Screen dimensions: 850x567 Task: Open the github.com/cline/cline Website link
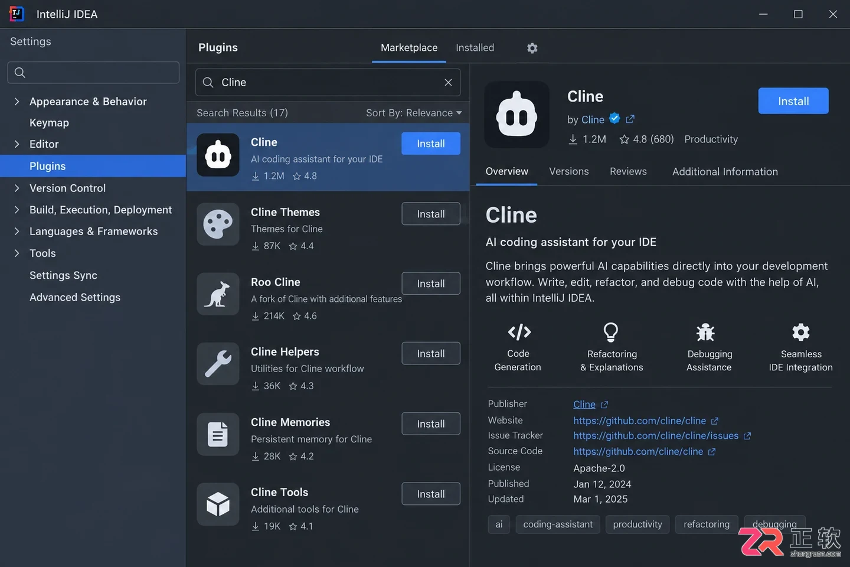(640, 421)
